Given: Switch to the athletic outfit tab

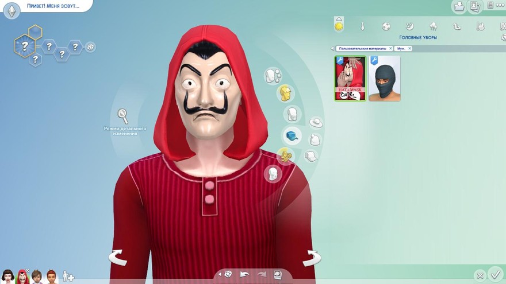Looking at the screenshot, I should pyautogui.click(x=386, y=26).
